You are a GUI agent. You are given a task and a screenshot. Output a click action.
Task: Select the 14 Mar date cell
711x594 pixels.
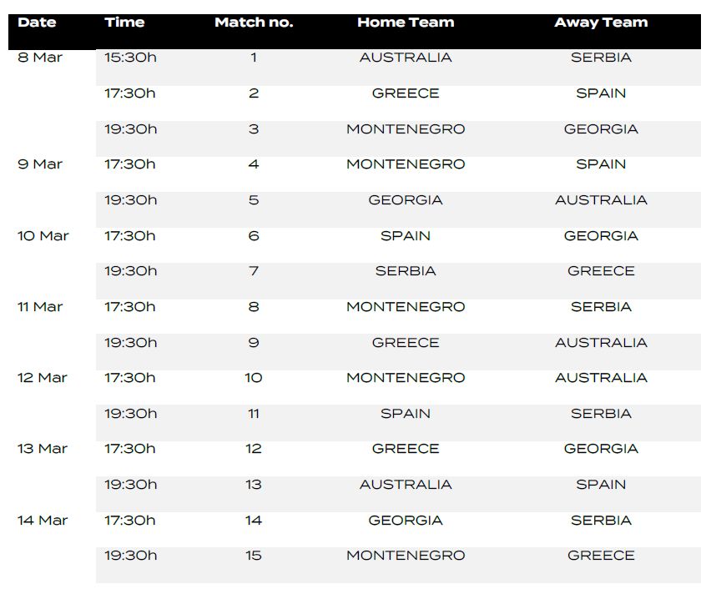pos(43,521)
